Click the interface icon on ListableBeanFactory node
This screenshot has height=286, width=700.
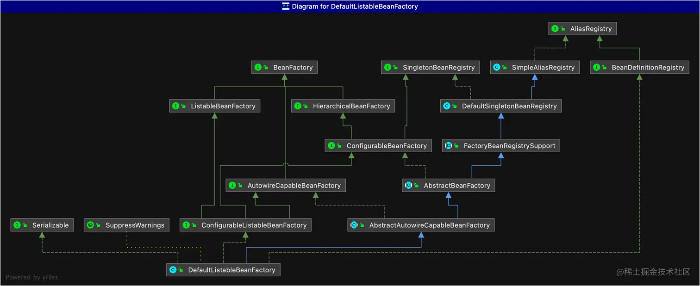tap(175, 106)
